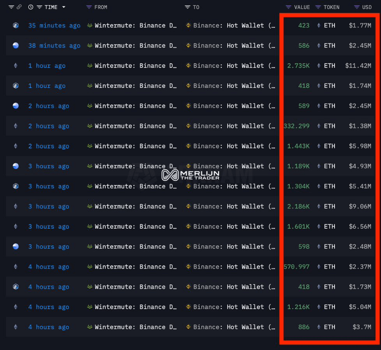381x350 pixels.
Task: Click the ETH token label in the $5.41M row
Action: (330, 186)
